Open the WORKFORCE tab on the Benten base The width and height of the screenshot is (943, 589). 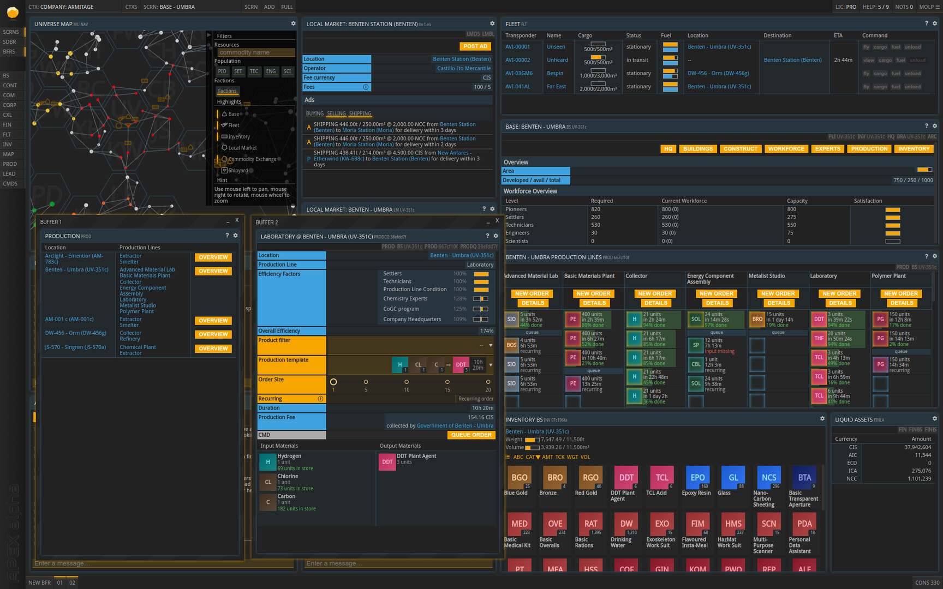[x=786, y=148]
